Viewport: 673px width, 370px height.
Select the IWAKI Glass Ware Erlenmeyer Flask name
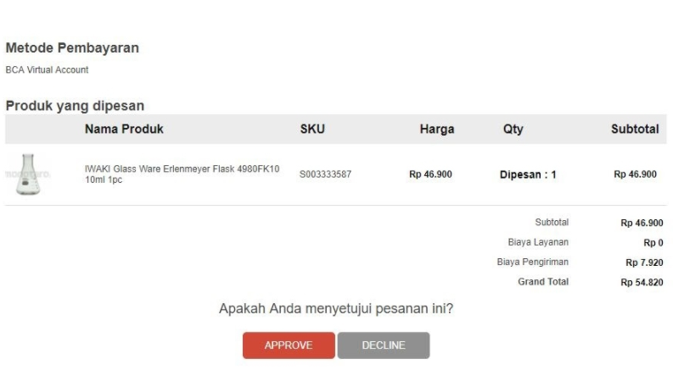tap(182, 174)
